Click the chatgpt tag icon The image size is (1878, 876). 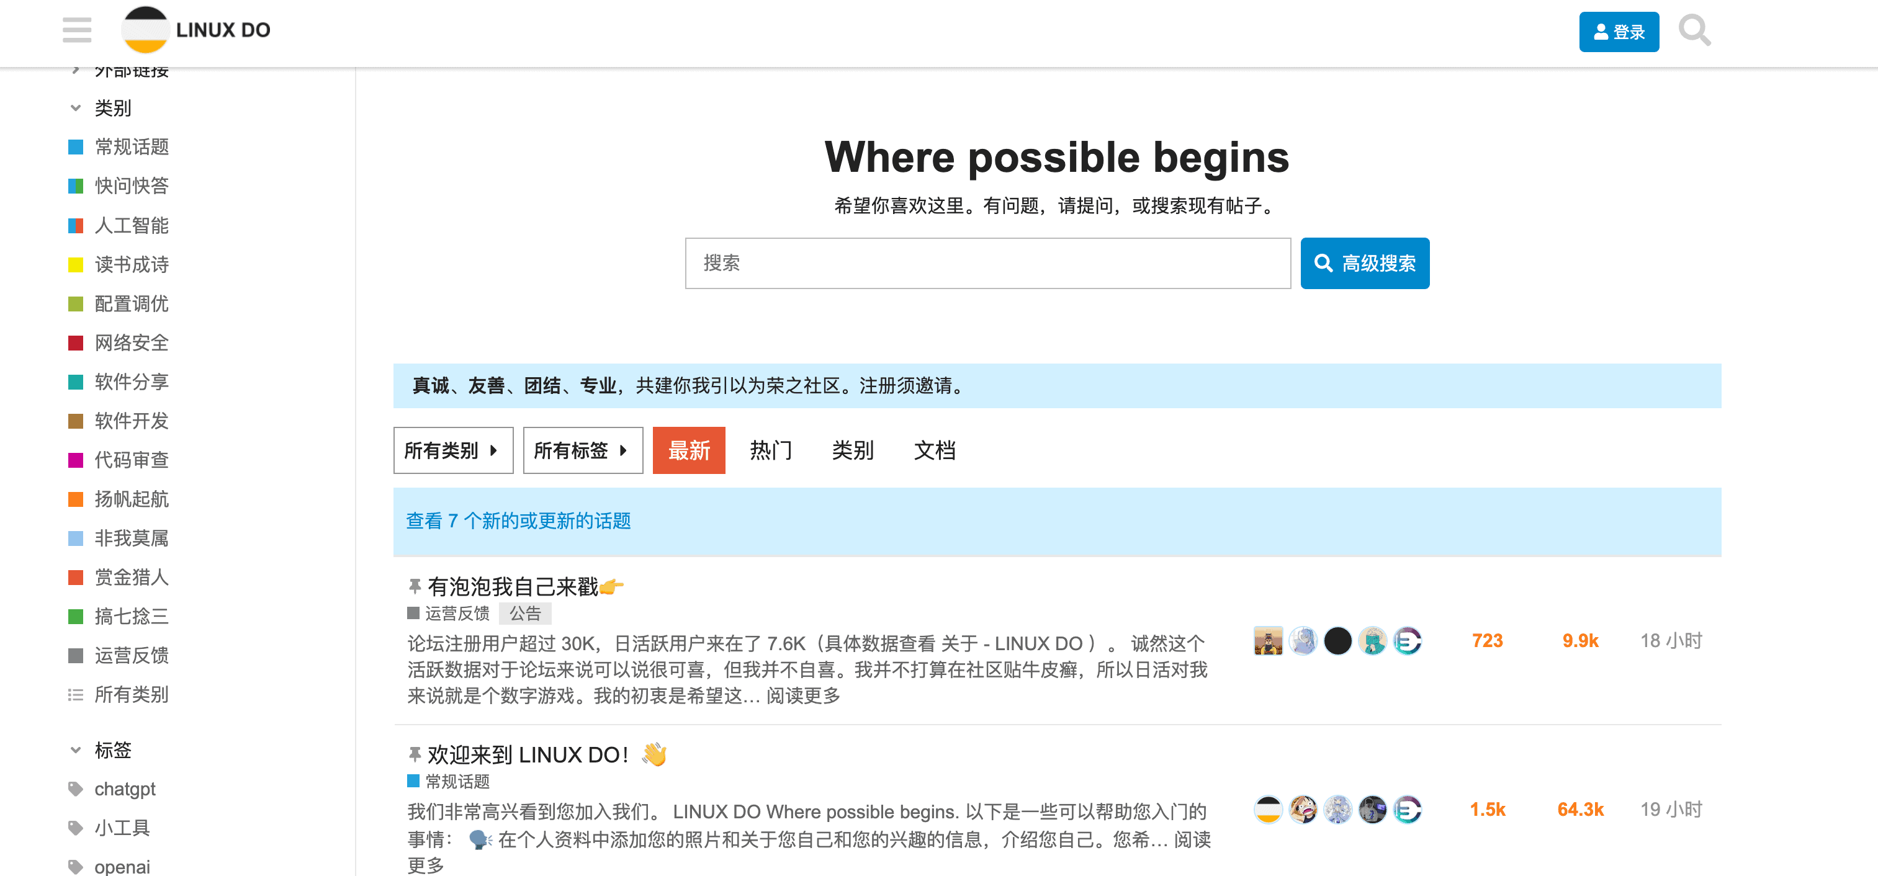click(x=75, y=789)
